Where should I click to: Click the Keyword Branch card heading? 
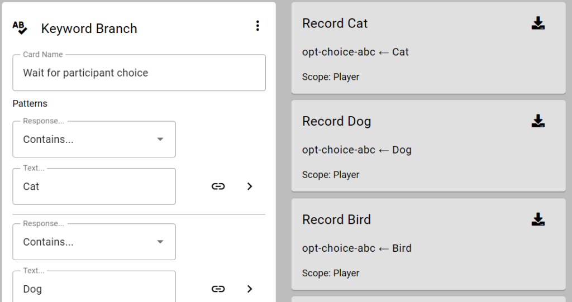[x=89, y=28]
